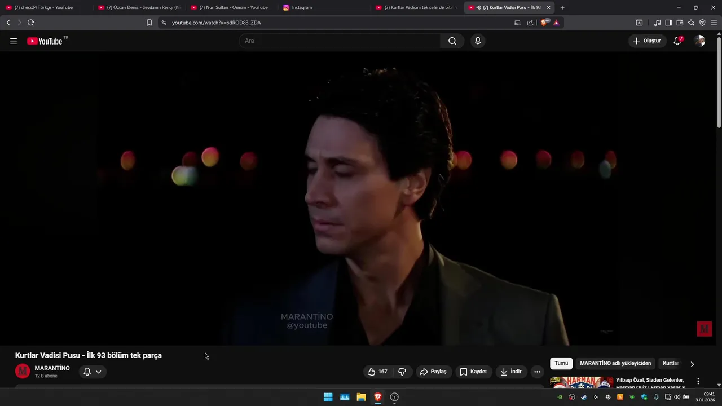Open YouTube notifications bell
The width and height of the screenshot is (722, 406).
678,41
